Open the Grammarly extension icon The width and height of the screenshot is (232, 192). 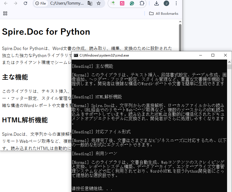click(132, 3)
